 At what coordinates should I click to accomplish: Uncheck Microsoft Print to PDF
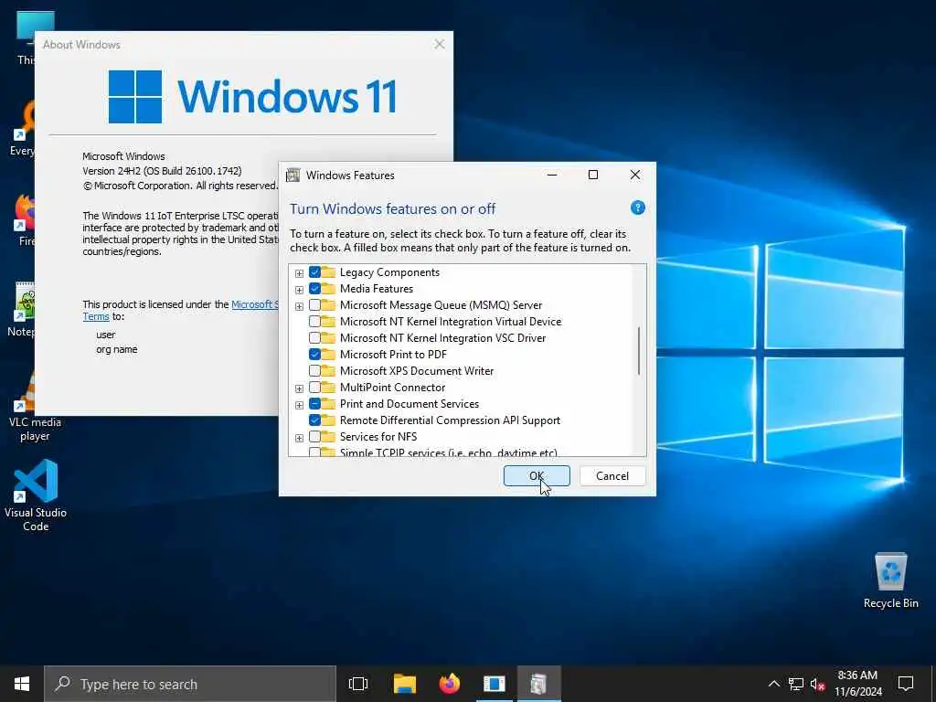[x=314, y=354]
